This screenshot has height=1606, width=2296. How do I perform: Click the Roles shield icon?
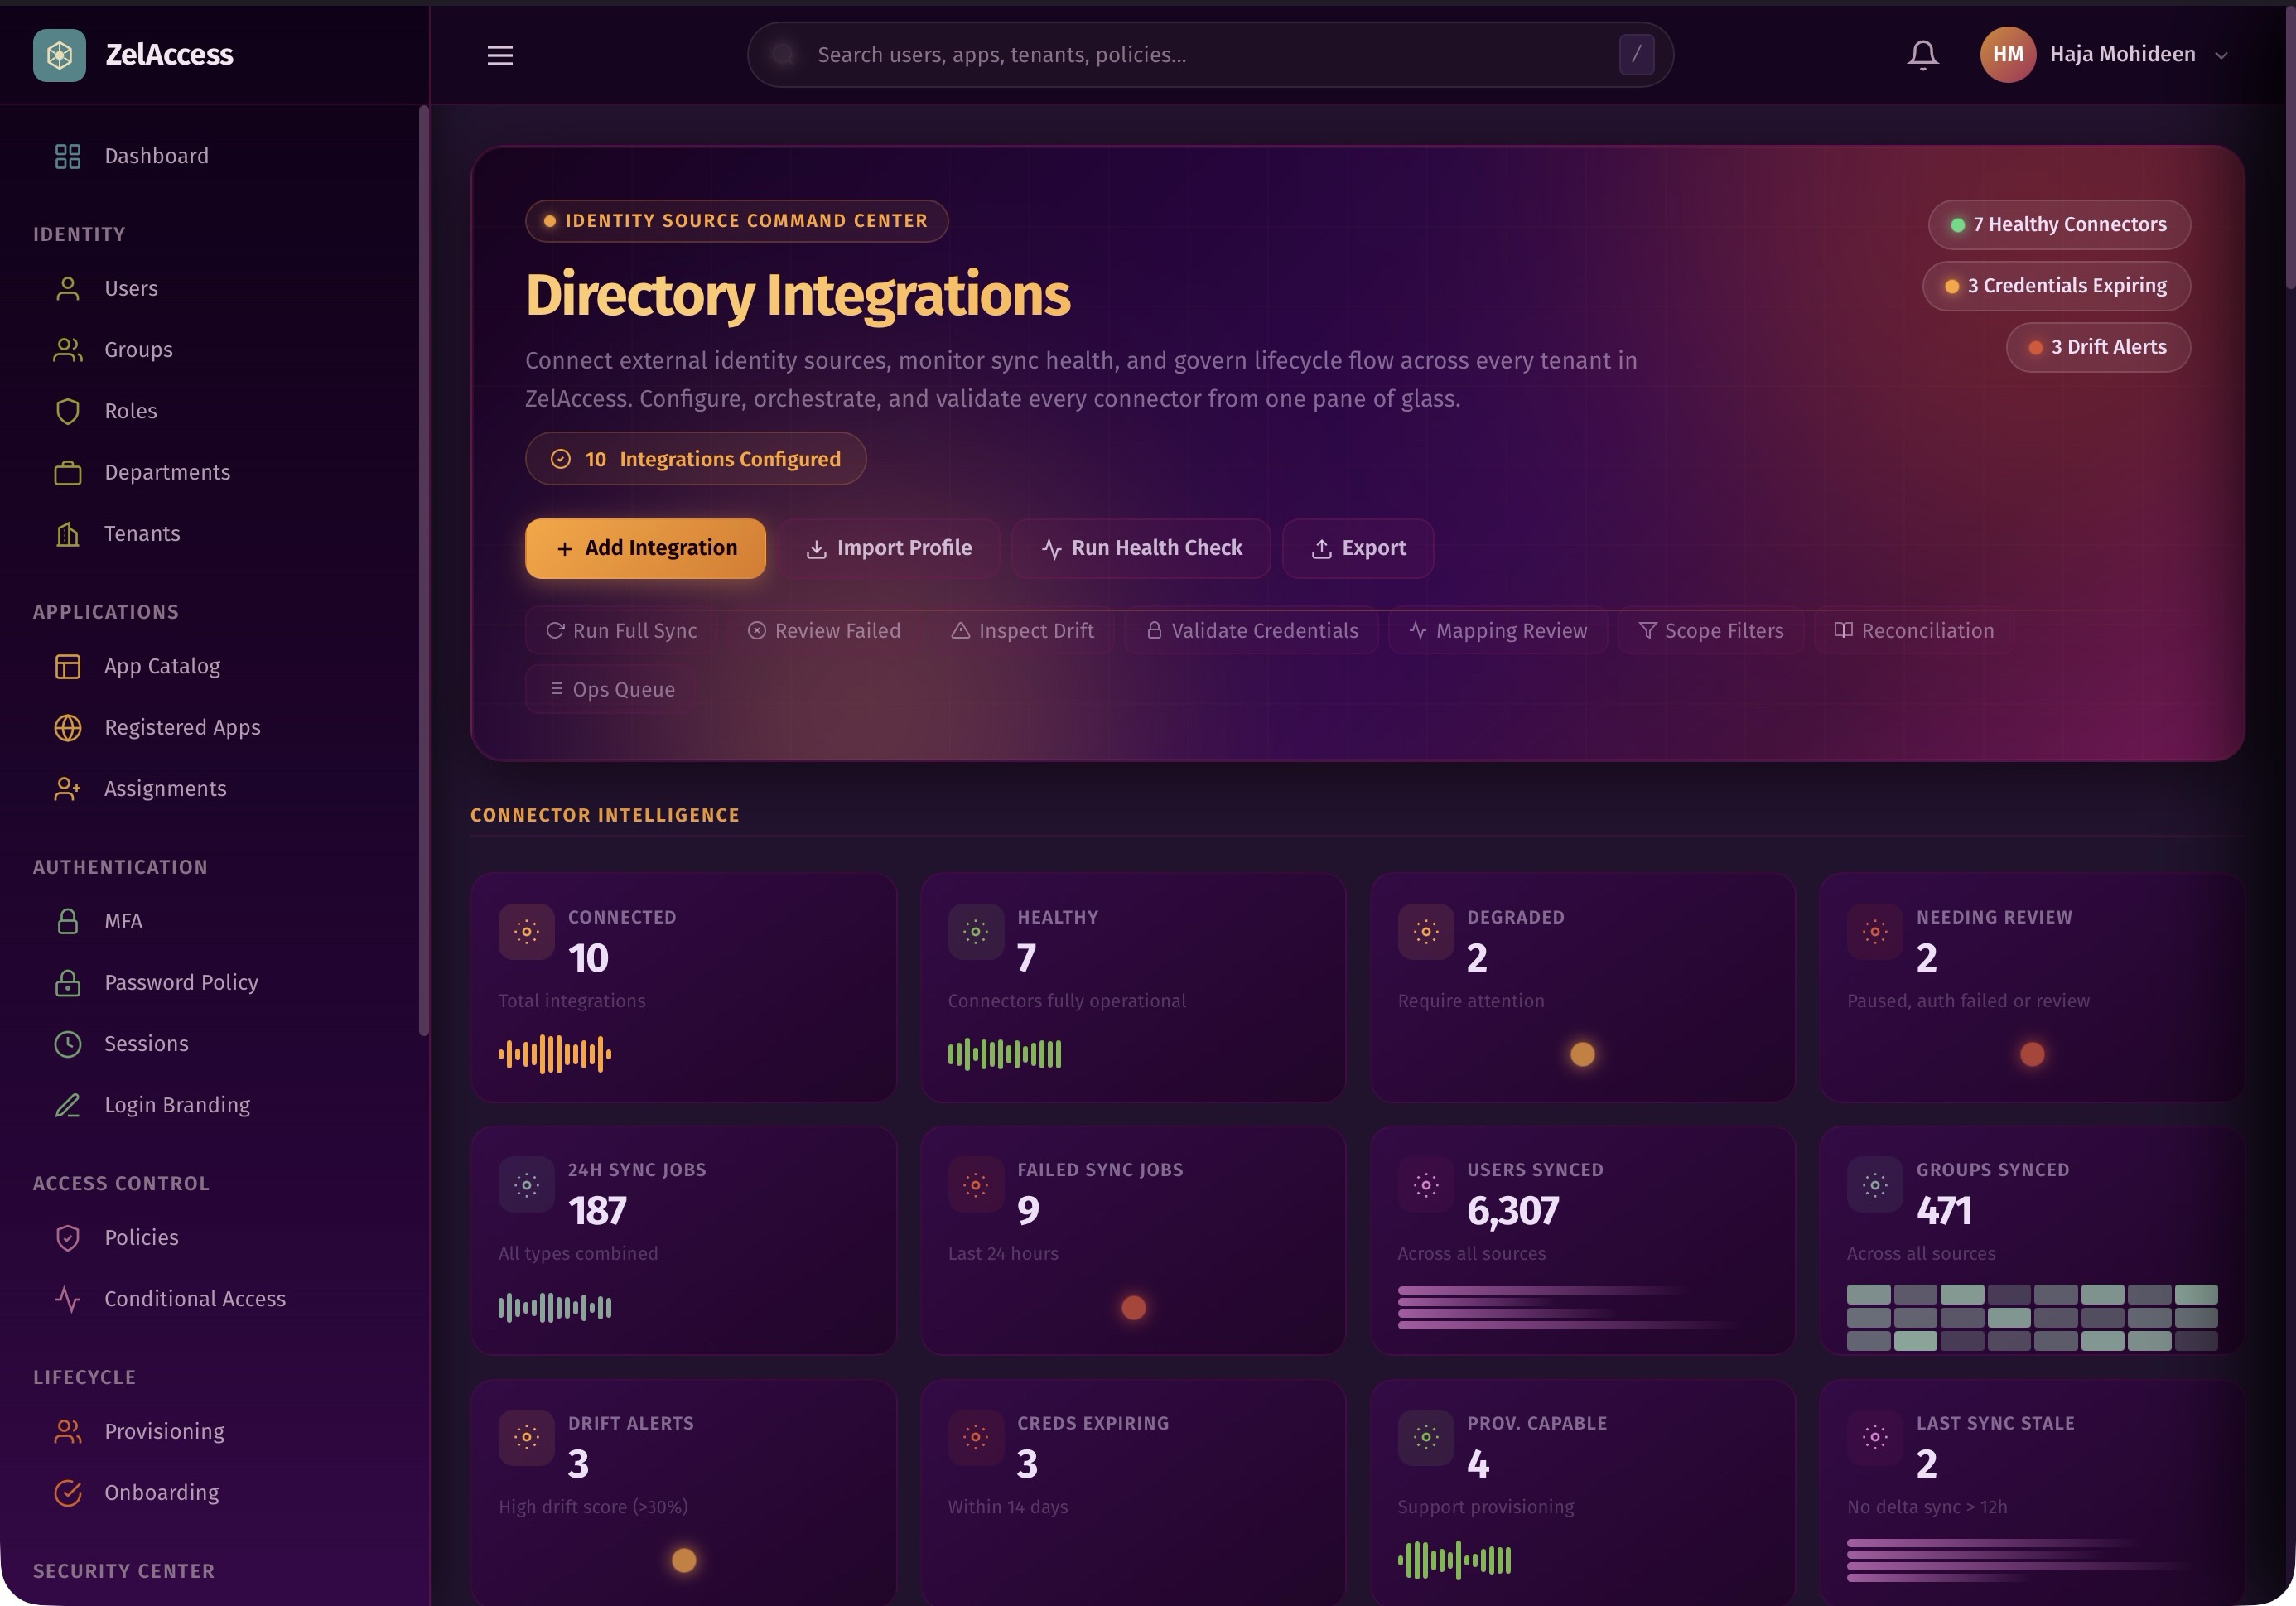(67, 411)
